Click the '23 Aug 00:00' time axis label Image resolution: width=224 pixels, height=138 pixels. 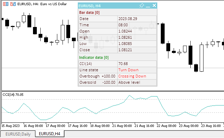pos(189,126)
